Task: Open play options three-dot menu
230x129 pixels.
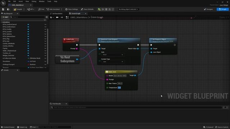Action: [113, 9]
